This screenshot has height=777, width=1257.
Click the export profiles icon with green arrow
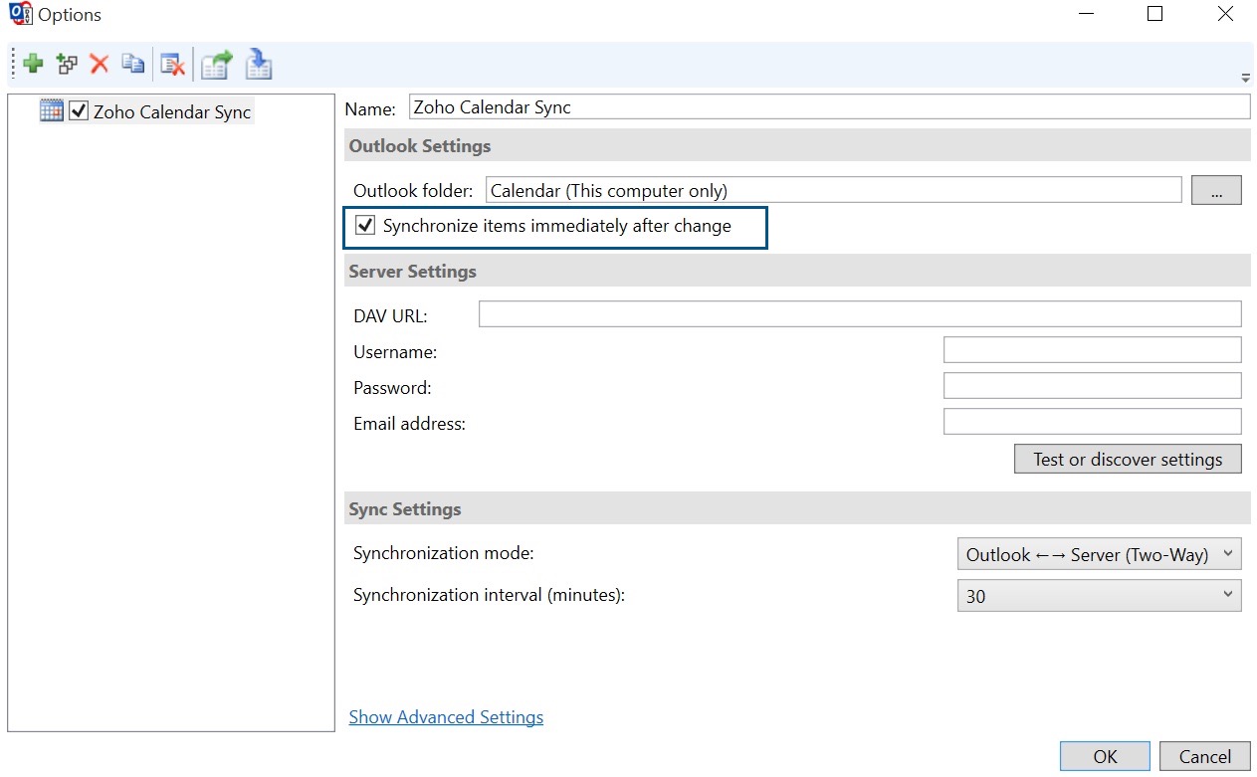[x=216, y=65]
